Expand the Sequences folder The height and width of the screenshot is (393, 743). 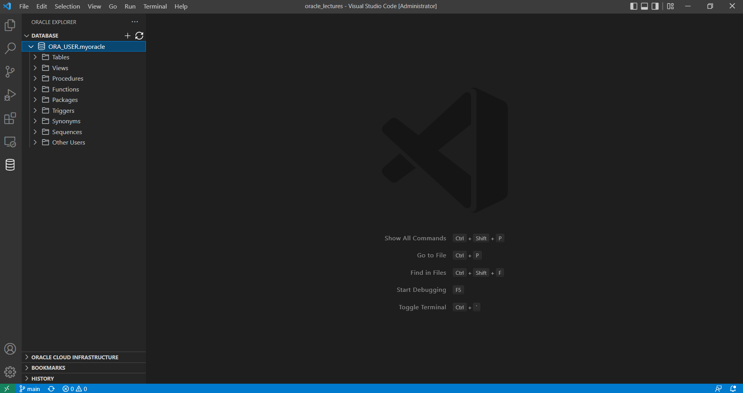pyautogui.click(x=35, y=132)
